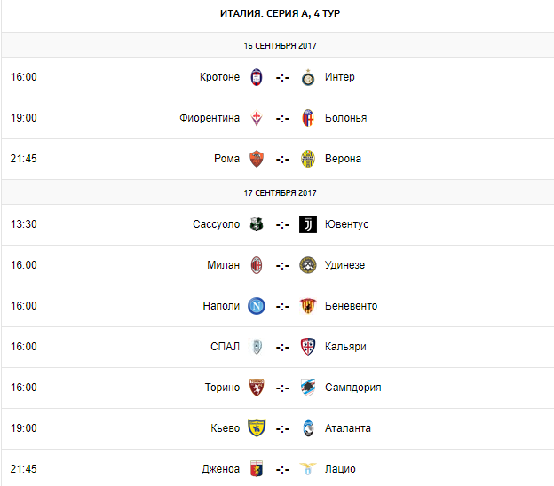Open the Удинезе team link
554x486 pixels.
344,265
